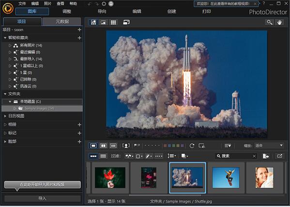290x207 pixels.
Task: Apply the green color label swatch
Action: pos(174,146)
